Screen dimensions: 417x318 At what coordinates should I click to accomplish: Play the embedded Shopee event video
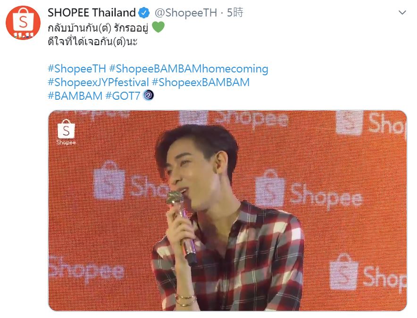coord(227,211)
